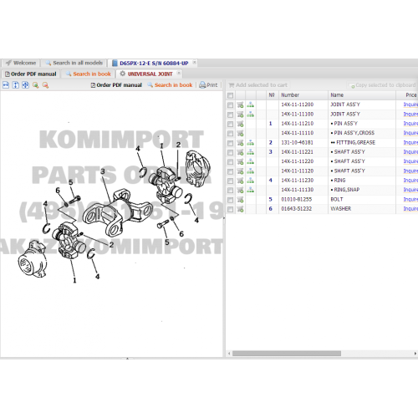
Task: Add BOLT 01010-81255 to cart
Action: (240, 200)
